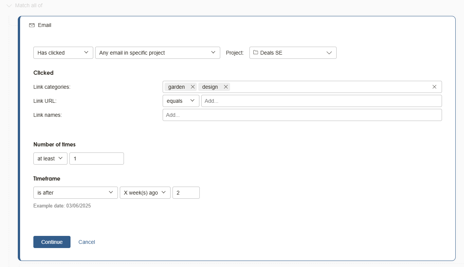Open the Project Deals SE dropdown
The height and width of the screenshot is (267, 464).
tap(293, 53)
